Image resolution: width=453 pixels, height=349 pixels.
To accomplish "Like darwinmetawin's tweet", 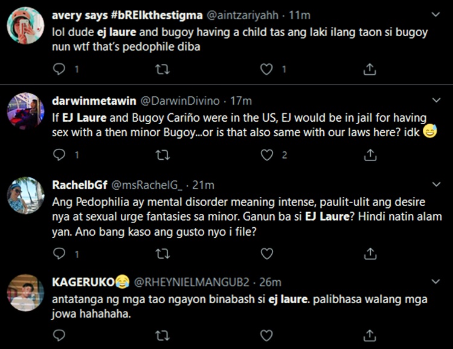I will [x=266, y=156].
